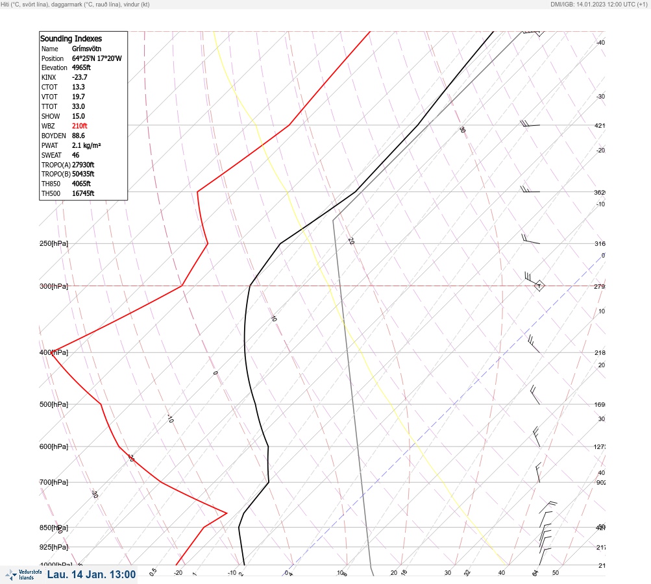This screenshot has width=651, height=584.
Task: Click the KINX value -23.7
Action: (x=80, y=77)
